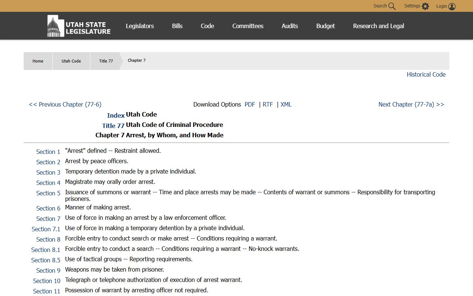Open Section 8.5 on tactical groups
Viewport: 473px width, 296px height.
pos(46,260)
